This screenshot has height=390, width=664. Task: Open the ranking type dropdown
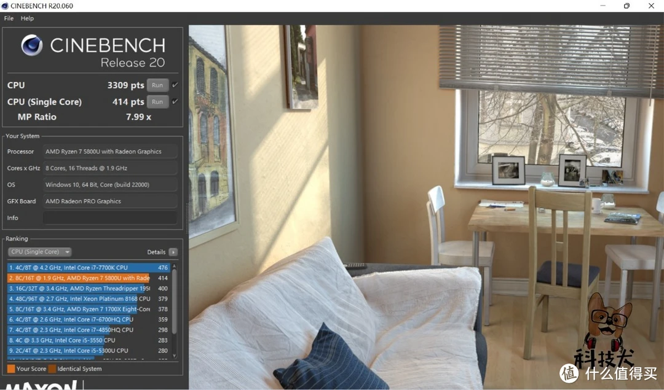point(40,252)
